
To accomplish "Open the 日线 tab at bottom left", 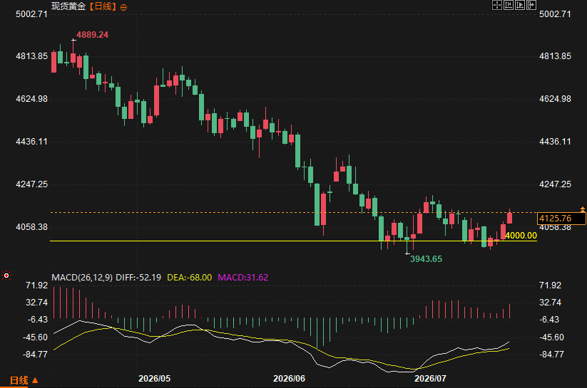I will tap(19, 380).
